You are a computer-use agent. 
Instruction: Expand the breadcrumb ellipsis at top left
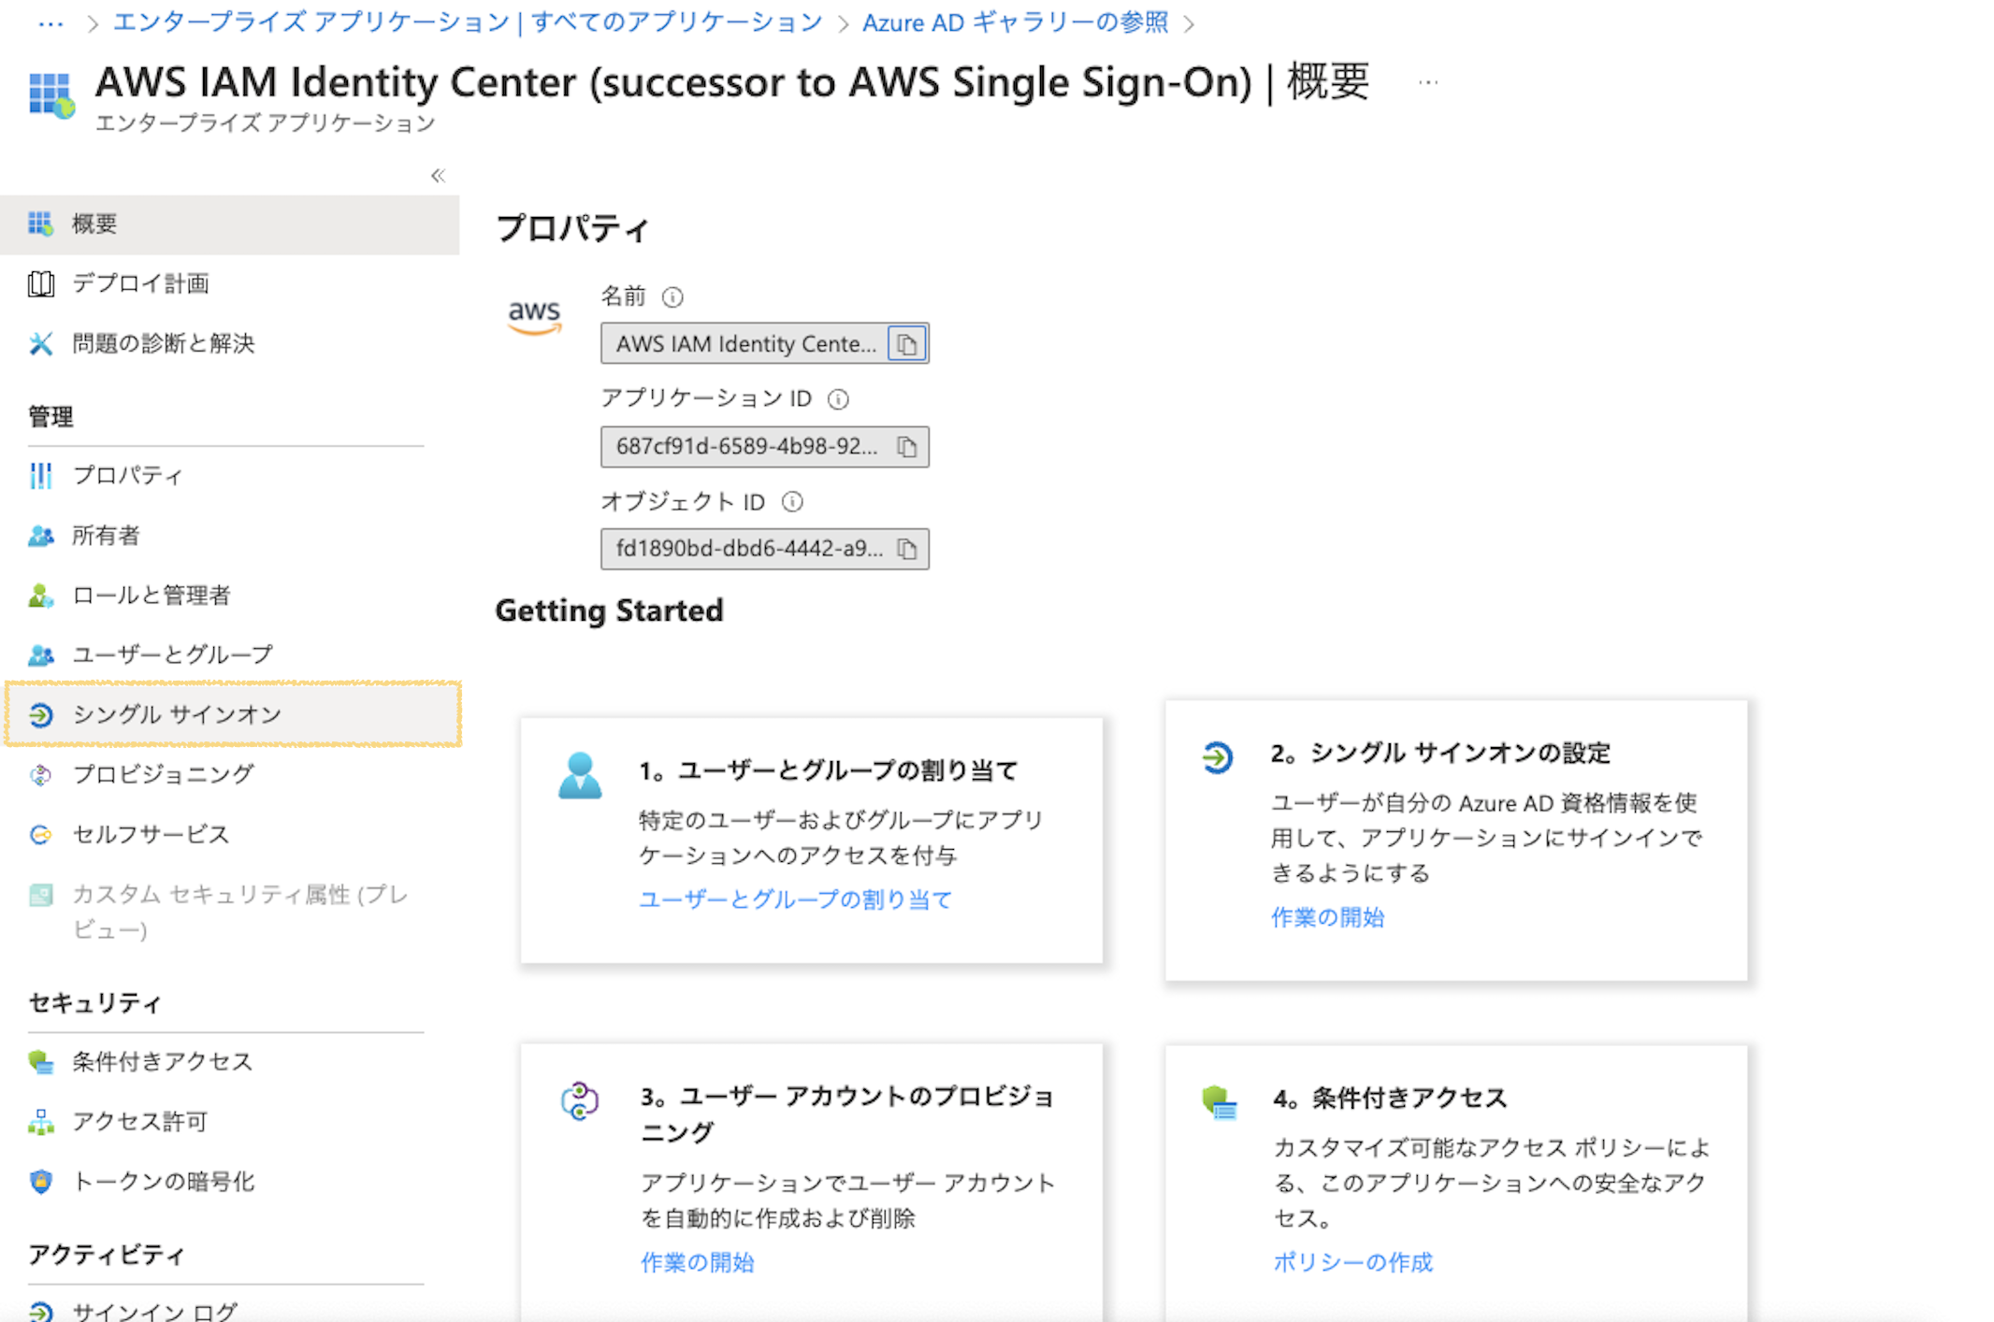51,22
